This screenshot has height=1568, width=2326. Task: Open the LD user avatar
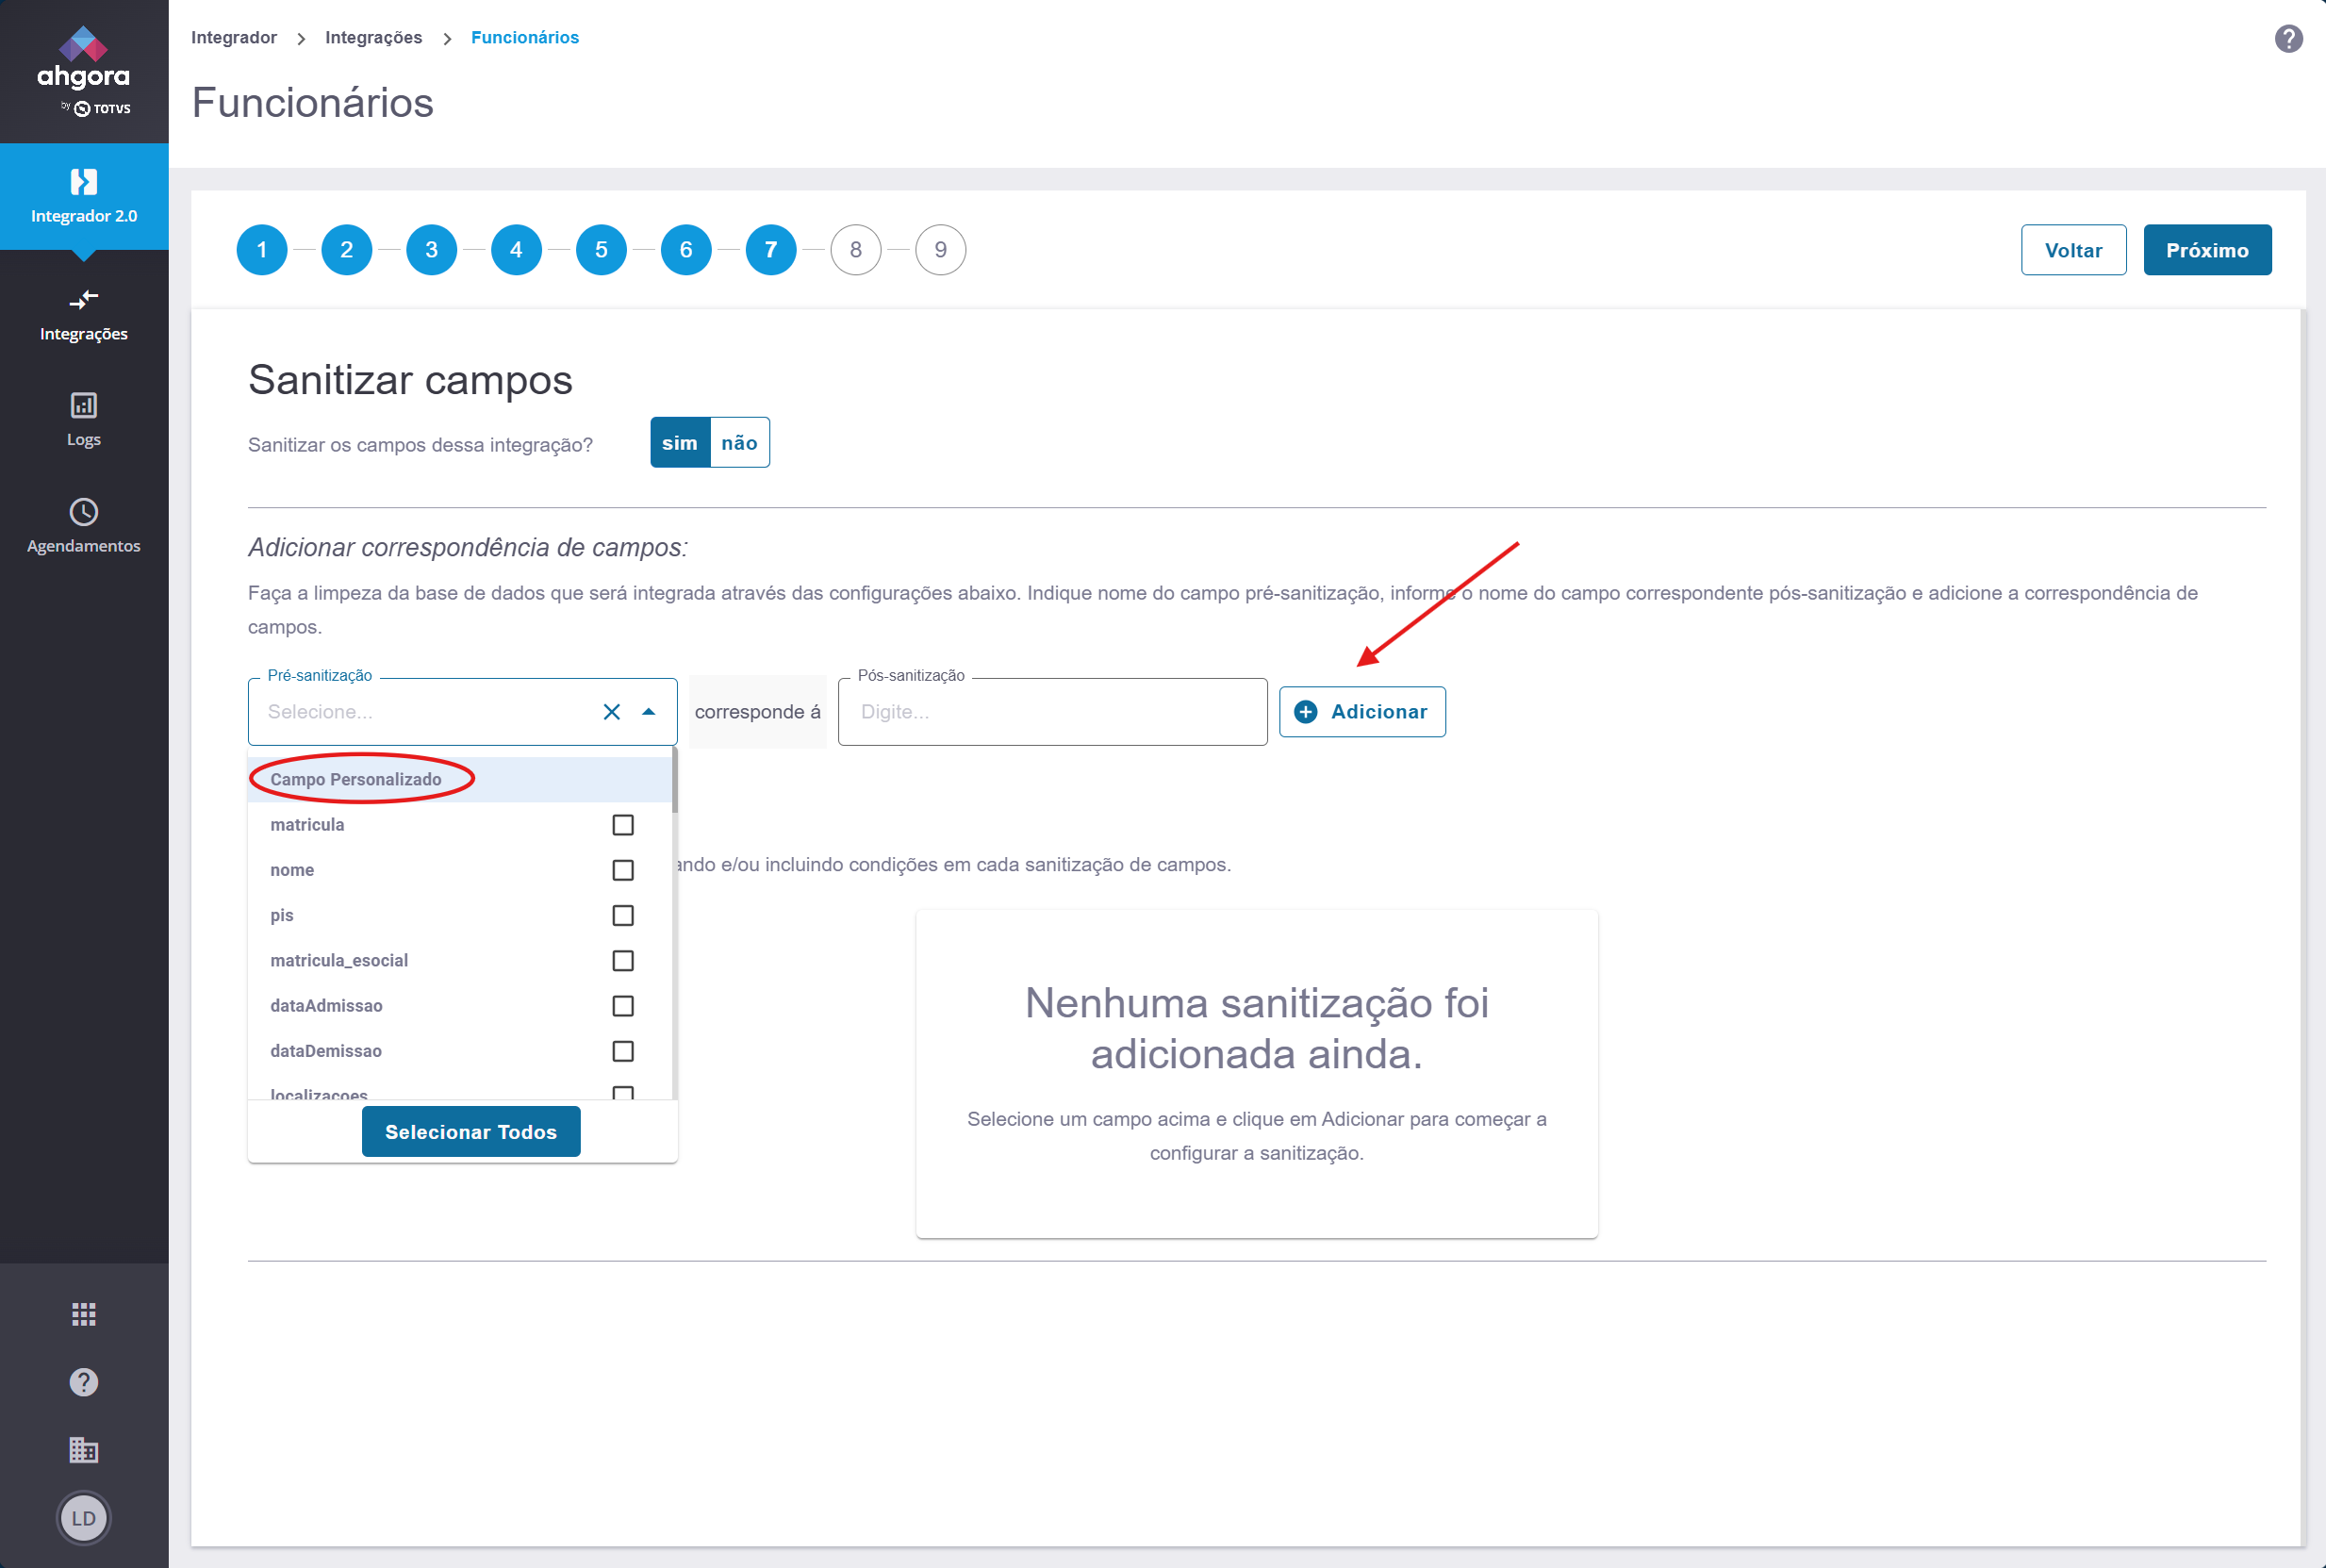coord(84,1518)
